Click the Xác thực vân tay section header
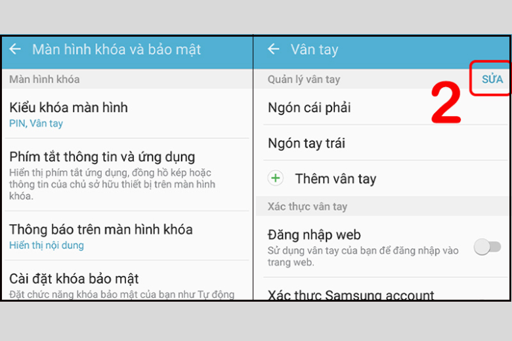512x341 pixels. tap(307, 207)
